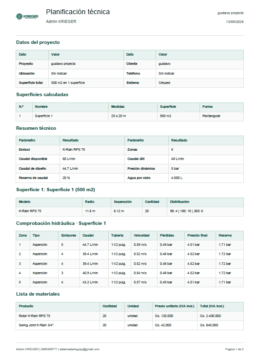258x359 pixels.
Task: Select the 'Planificación técnica' title
Action: coord(78,12)
